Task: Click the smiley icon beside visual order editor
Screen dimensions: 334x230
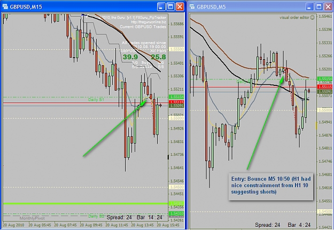Action: [312, 18]
